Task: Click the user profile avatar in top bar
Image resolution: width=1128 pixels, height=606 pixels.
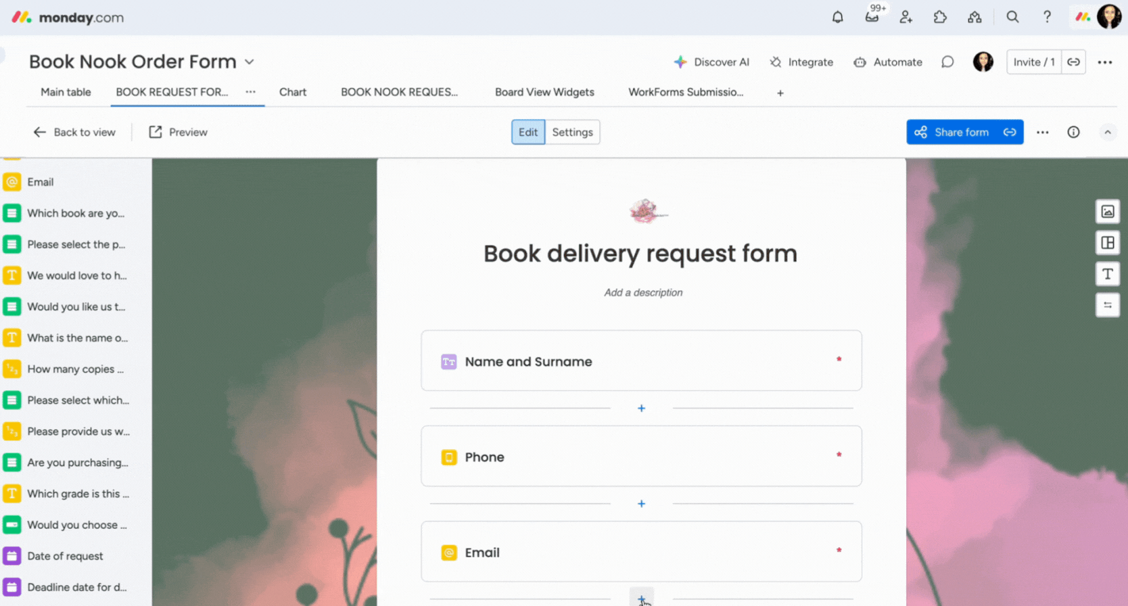Action: click(x=1109, y=17)
